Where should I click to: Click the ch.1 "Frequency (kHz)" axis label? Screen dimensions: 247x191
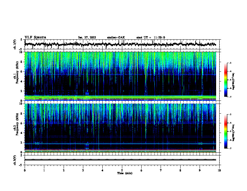[x=17, y=72]
